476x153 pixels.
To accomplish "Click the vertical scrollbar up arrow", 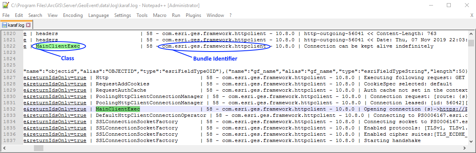I will 471,34.
